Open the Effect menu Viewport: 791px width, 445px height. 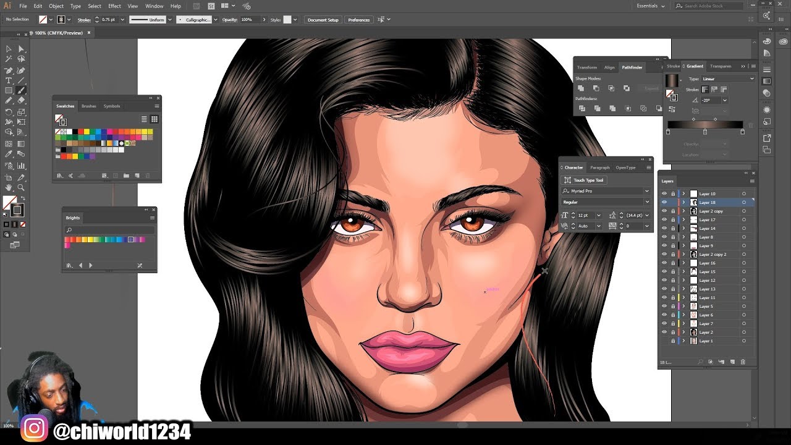coord(114,6)
